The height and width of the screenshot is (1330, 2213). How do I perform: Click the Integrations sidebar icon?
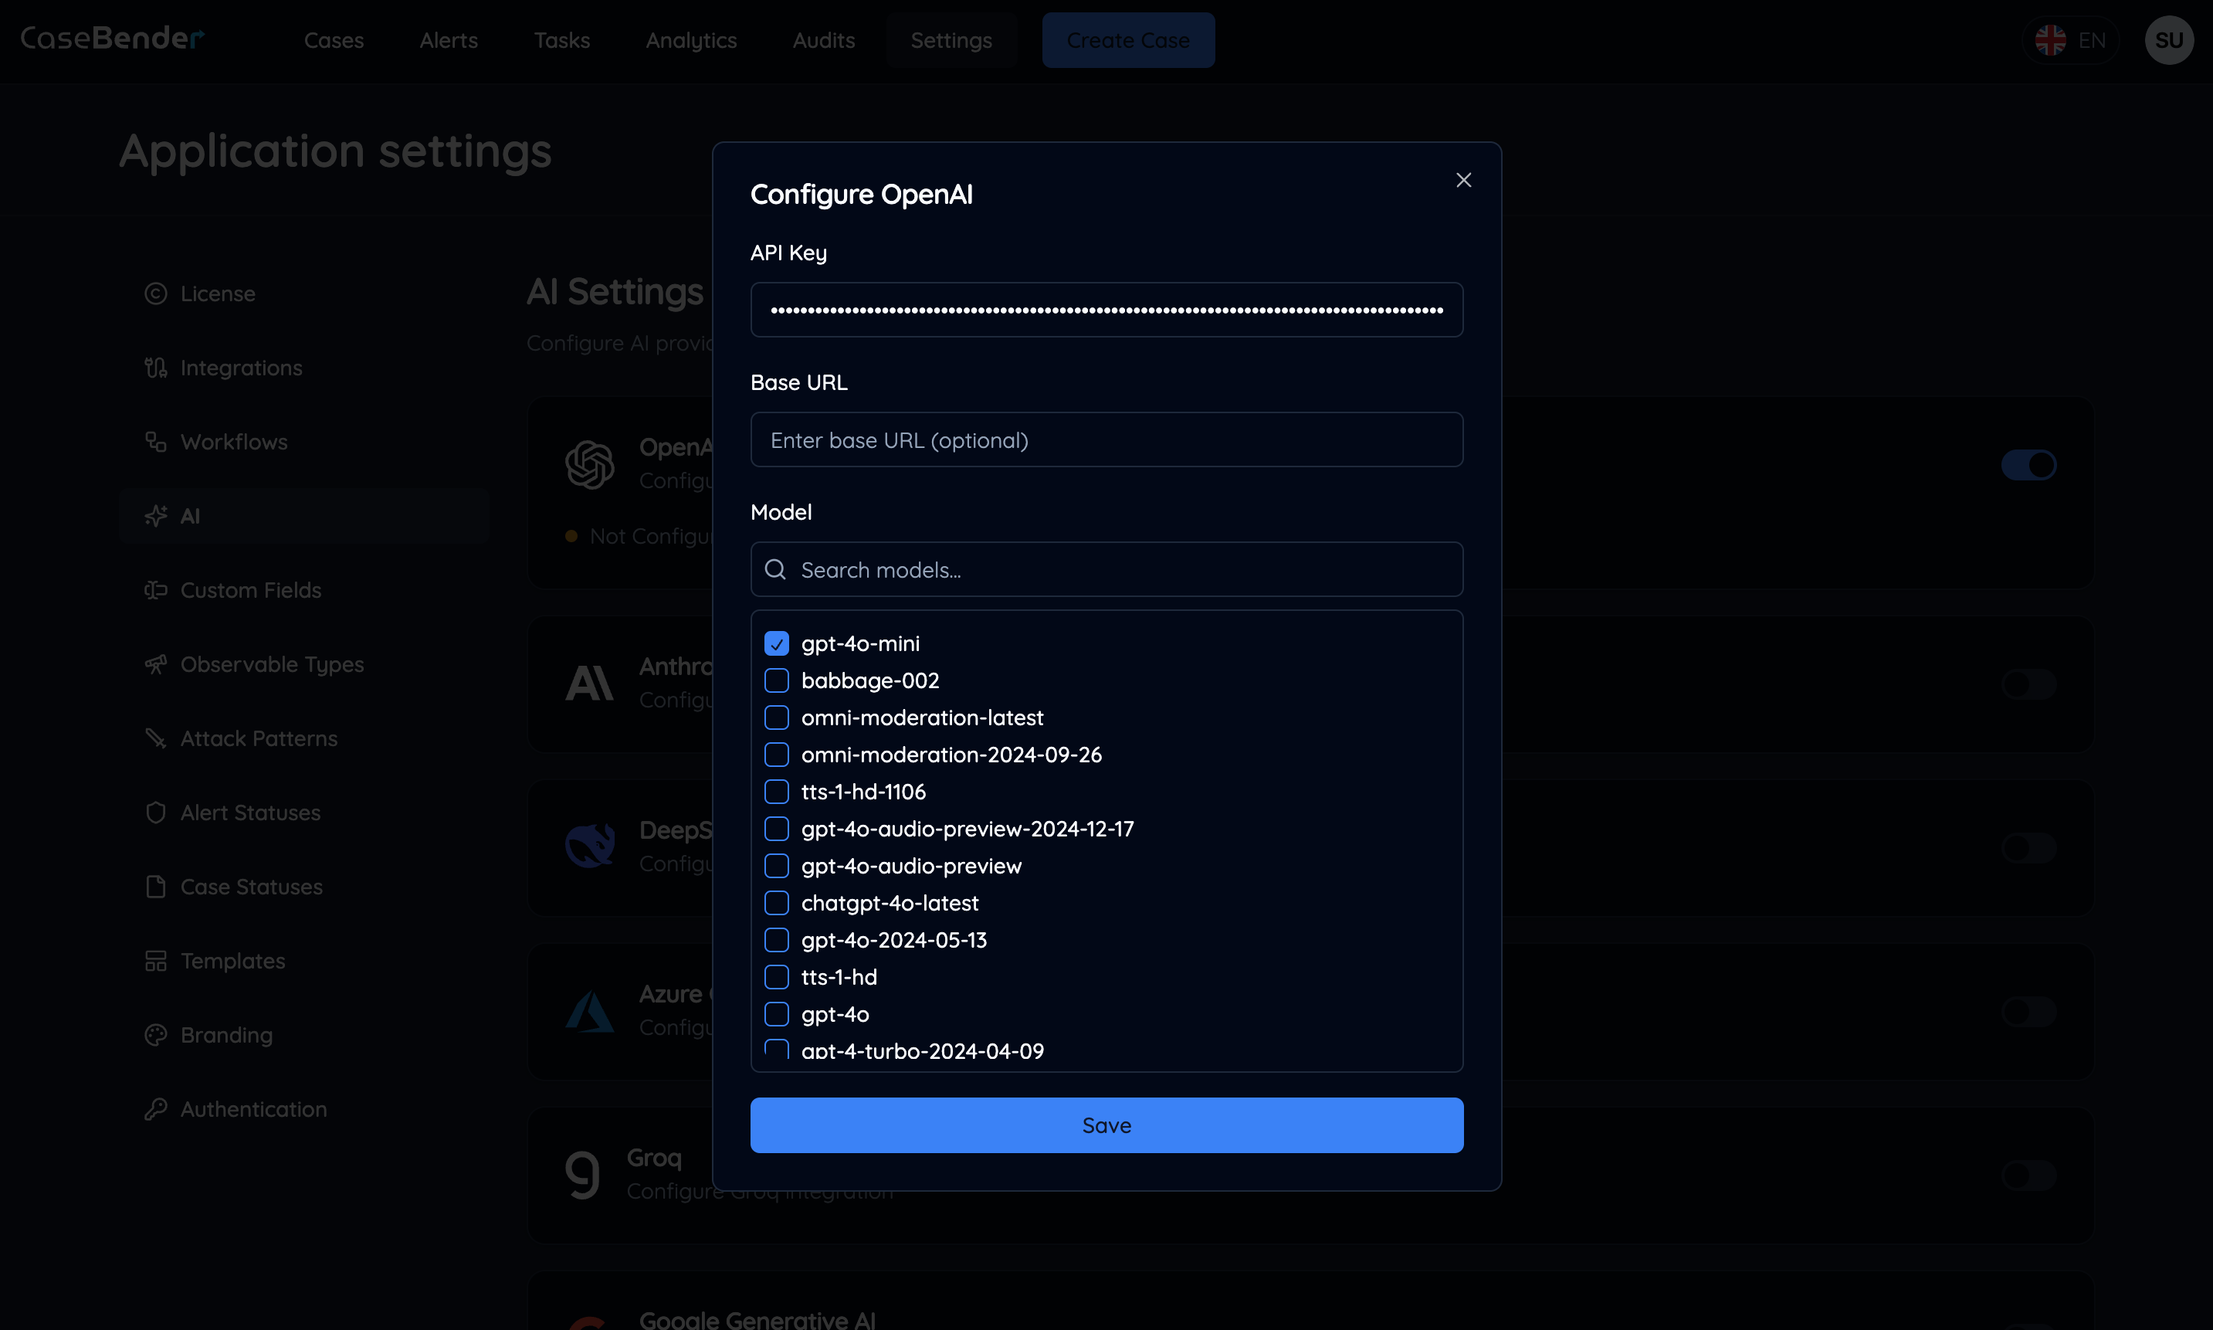click(x=156, y=368)
